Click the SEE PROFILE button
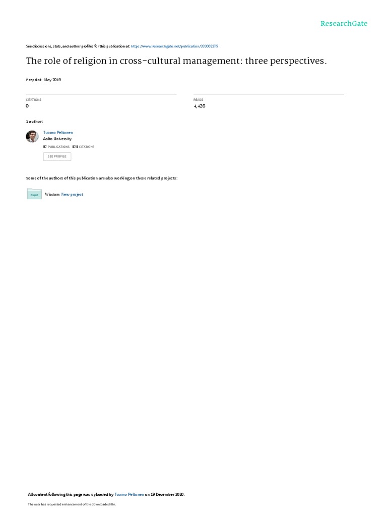This screenshot has width=387, height=516. coord(57,156)
